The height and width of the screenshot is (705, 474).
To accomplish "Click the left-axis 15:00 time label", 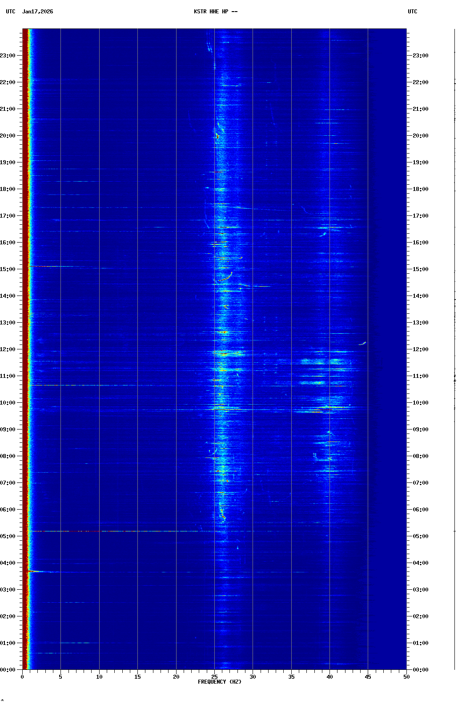I will click(x=8, y=269).
